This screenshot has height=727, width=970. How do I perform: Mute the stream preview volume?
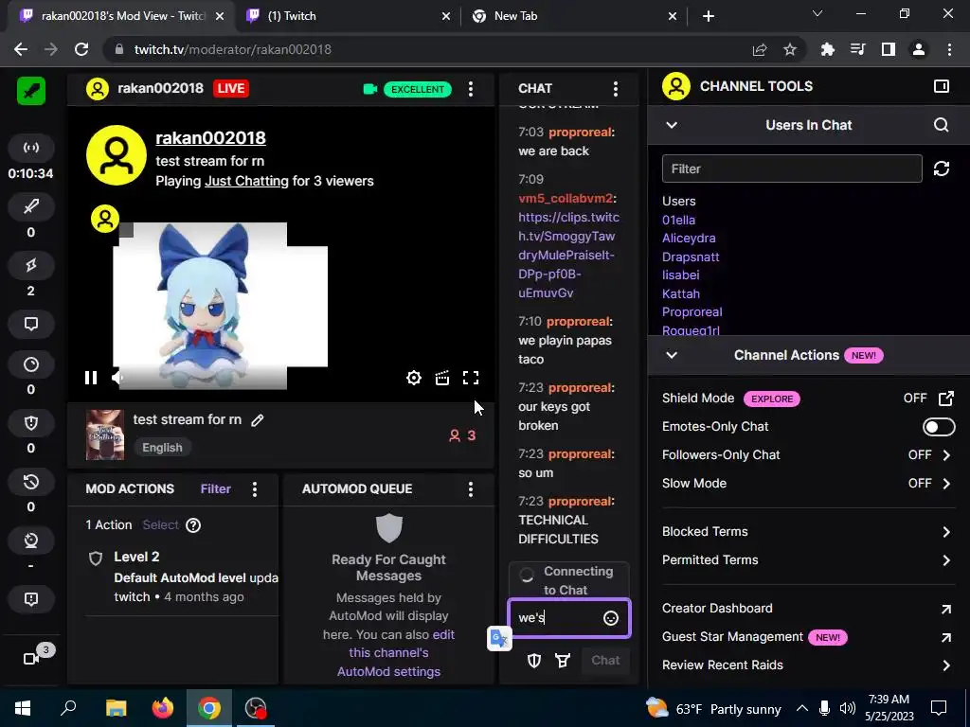[117, 378]
